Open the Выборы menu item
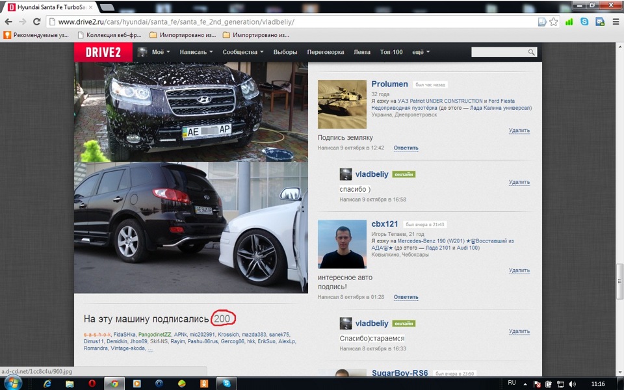The width and height of the screenshot is (624, 390). (285, 52)
